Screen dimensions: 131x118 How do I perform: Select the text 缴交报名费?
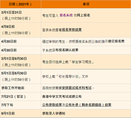pos(116,42)
